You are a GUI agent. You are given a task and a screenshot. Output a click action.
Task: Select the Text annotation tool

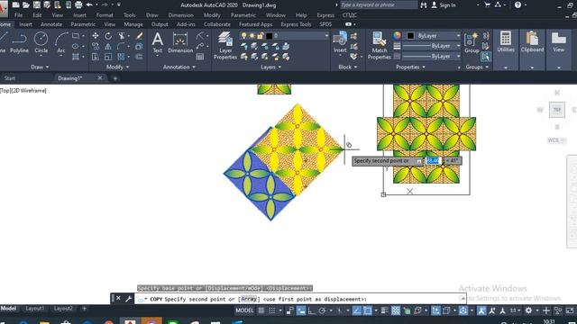click(158, 43)
